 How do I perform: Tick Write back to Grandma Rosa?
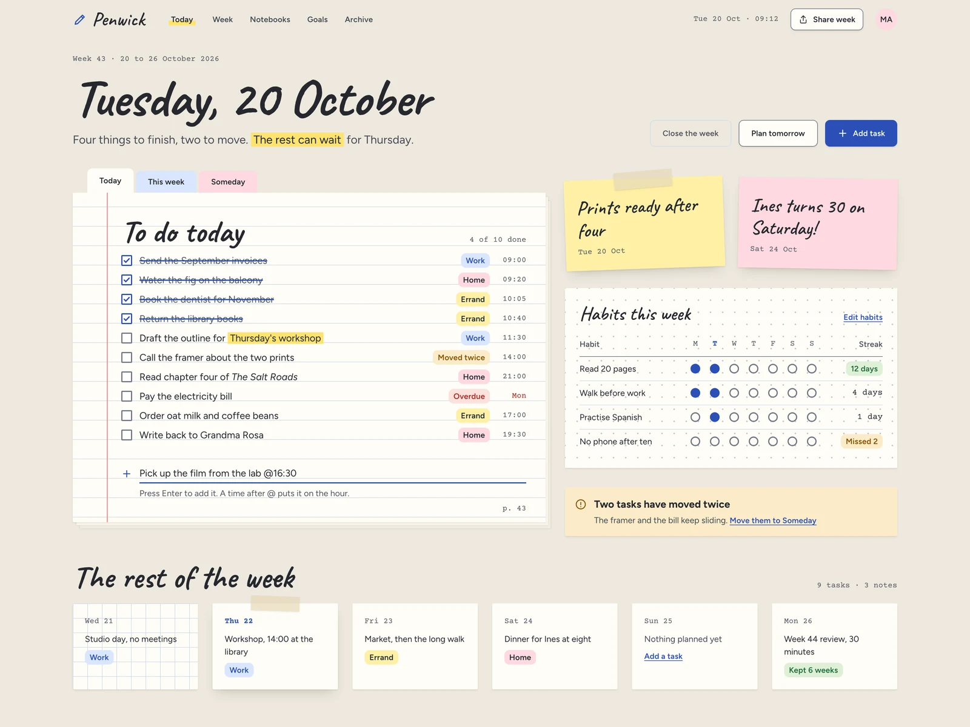point(127,435)
